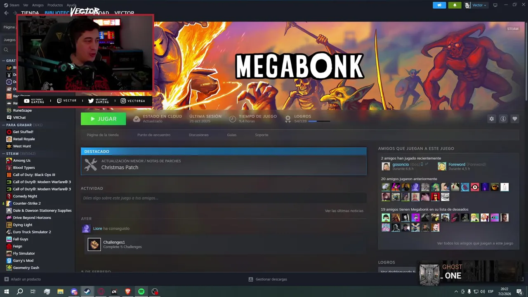Screen dimensions: 528x297
Task: Click the Liore username link
Action: click(97, 229)
